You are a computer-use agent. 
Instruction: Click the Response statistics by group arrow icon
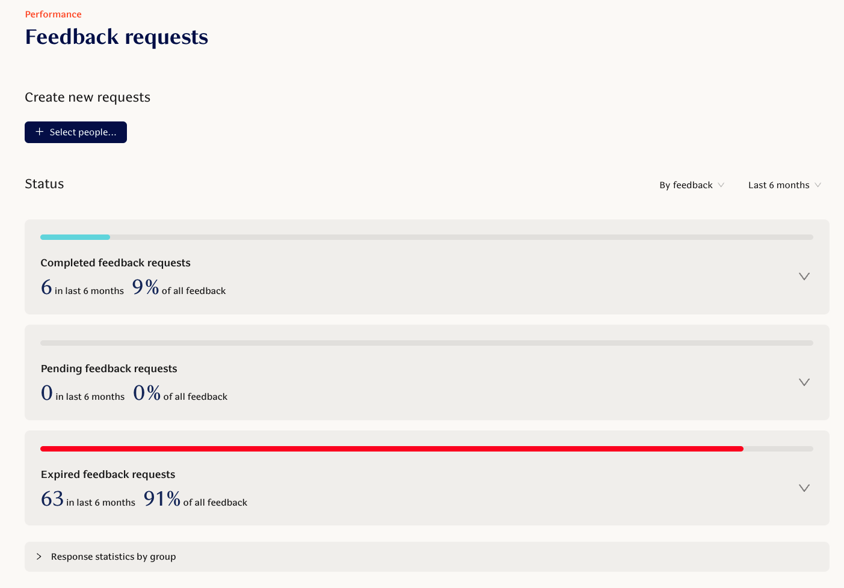point(39,557)
